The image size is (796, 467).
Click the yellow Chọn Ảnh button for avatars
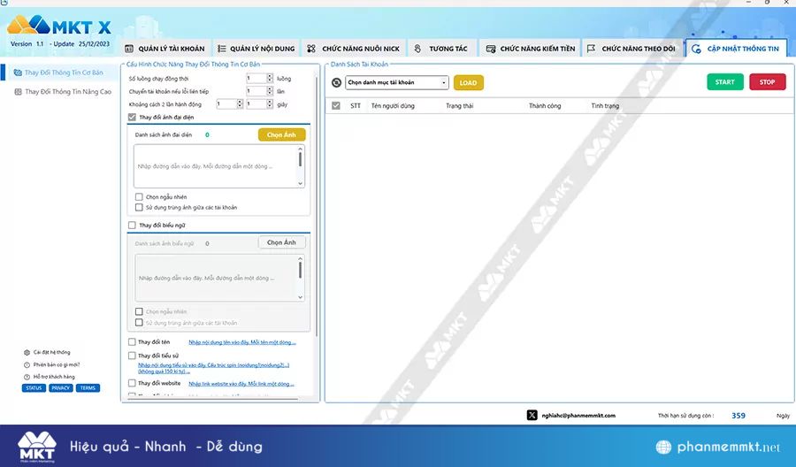(282, 135)
